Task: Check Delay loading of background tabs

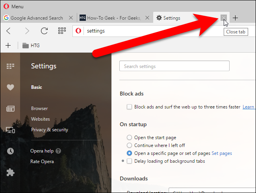Action: [x=129, y=161]
